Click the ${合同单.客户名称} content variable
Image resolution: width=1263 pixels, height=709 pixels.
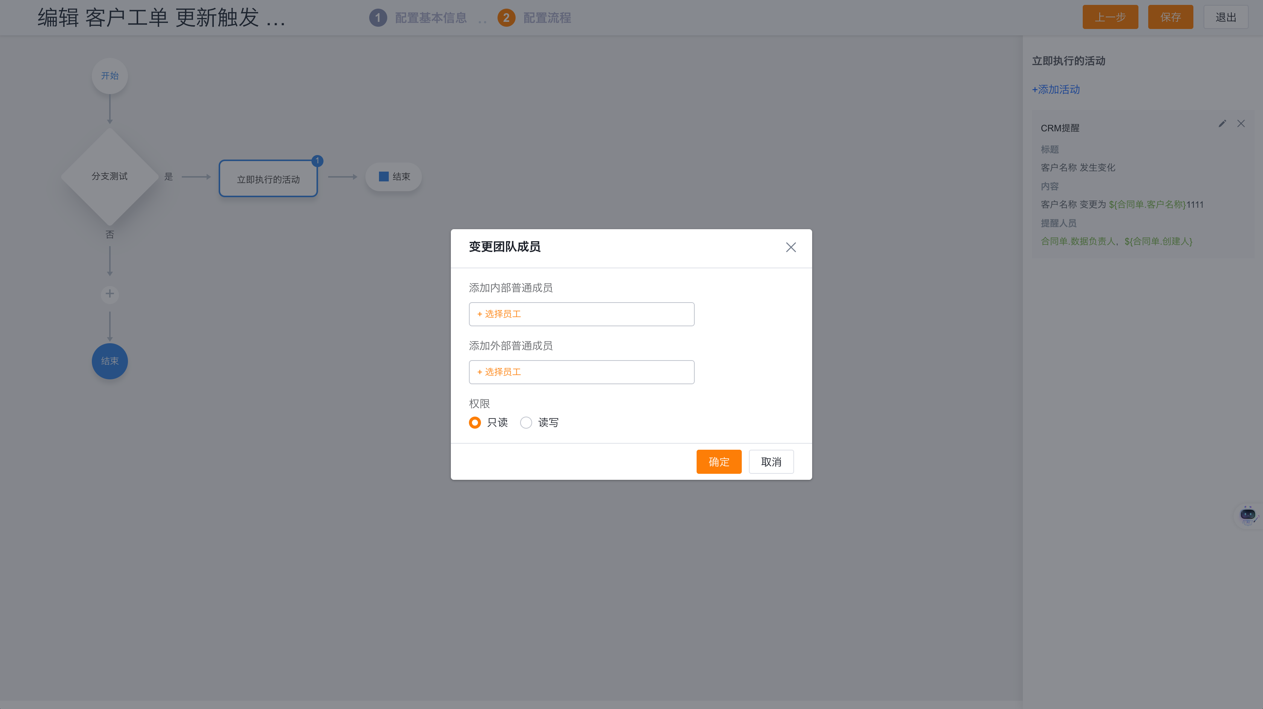(1147, 204)
